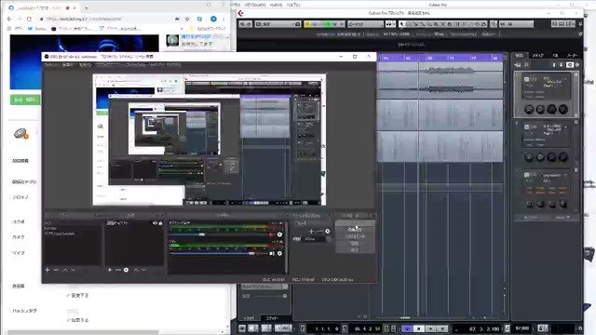Screen dimensions: 596x335
Task: Click the Record button in Cubase transport
Action: [442, 328]
